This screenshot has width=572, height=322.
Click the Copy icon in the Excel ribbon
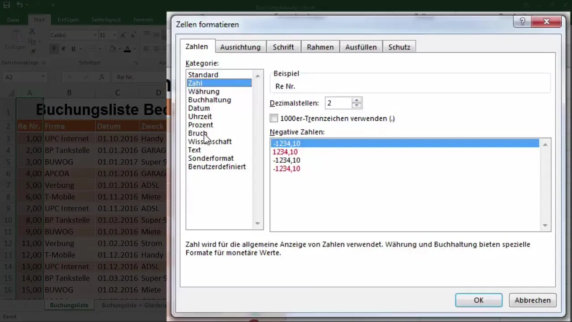(32, 41)
